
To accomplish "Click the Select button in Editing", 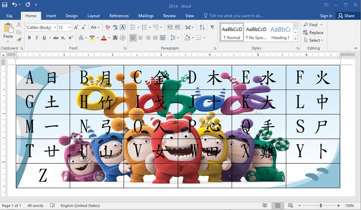I will pyautogui.click(x=313, y=40).
